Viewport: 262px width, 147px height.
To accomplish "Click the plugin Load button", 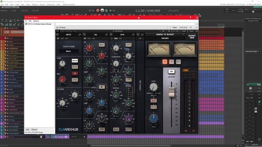I will pyautogui.click(x=184, y=31).
